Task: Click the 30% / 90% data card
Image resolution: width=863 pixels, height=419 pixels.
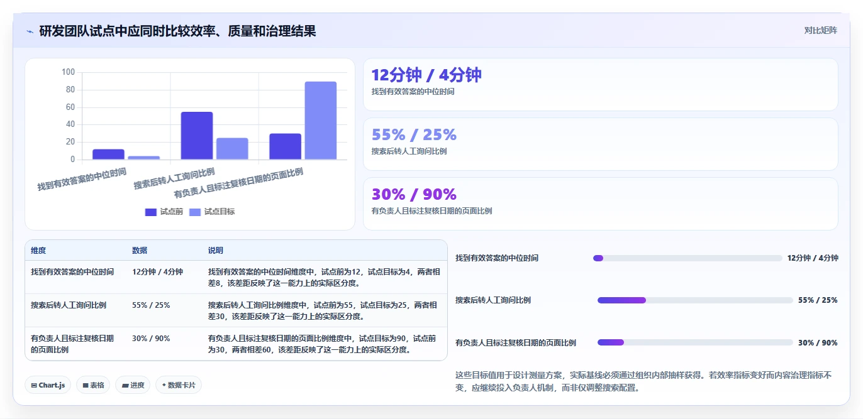Action: (x=601, y=204)
